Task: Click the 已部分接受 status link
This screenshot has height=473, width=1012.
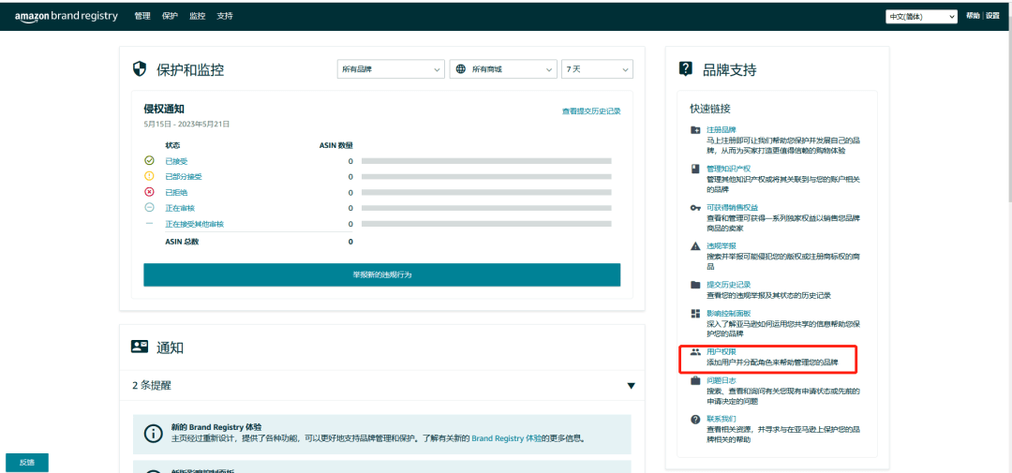Action: click(x=184, y=176)
